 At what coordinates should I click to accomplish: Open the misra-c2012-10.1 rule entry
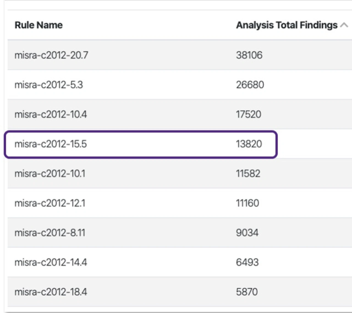click(x=50, y=174)
